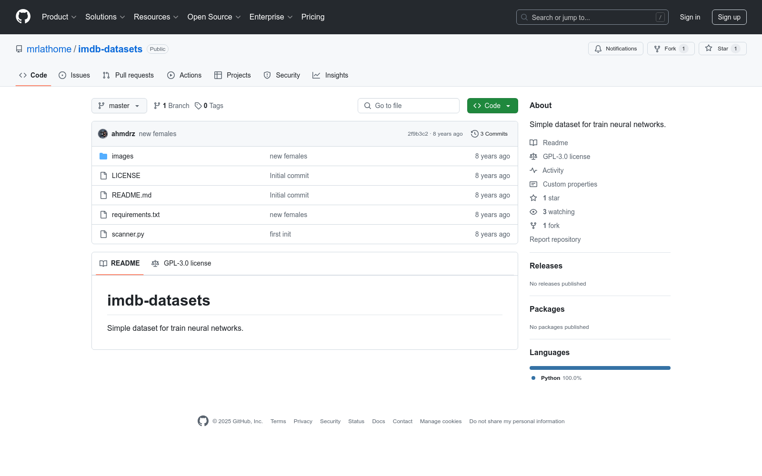The width and height of the screenshot is (762, 476).
Task: Open the Pull requests tab
Action: (128, 75)
